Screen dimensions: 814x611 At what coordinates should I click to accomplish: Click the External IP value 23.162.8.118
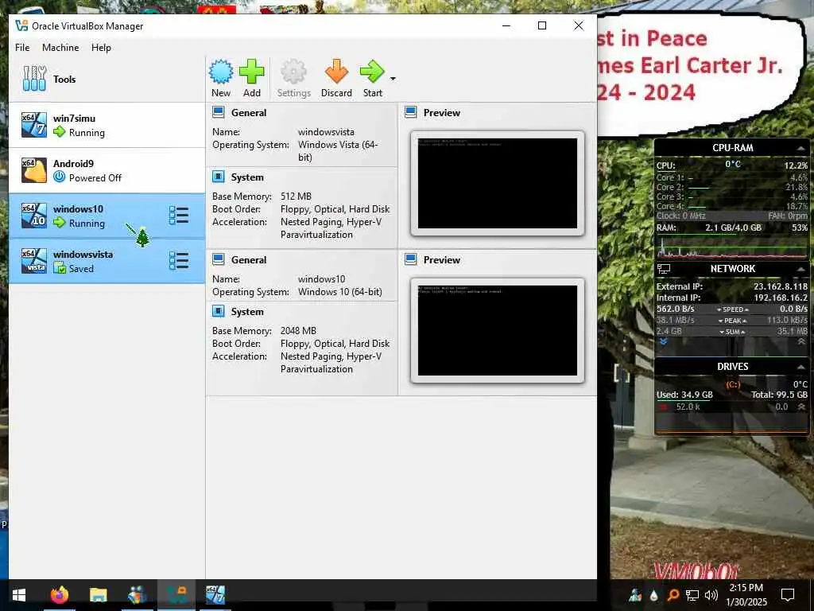tap(781, 286)
